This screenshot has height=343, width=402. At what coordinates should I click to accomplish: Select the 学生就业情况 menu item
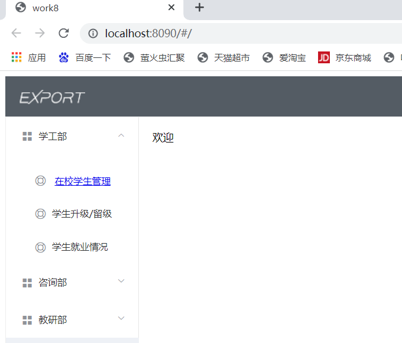[80, 247]
